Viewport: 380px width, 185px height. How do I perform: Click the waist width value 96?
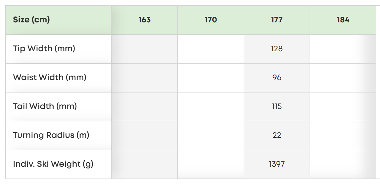pyautogui.click(x=277, y=78)
